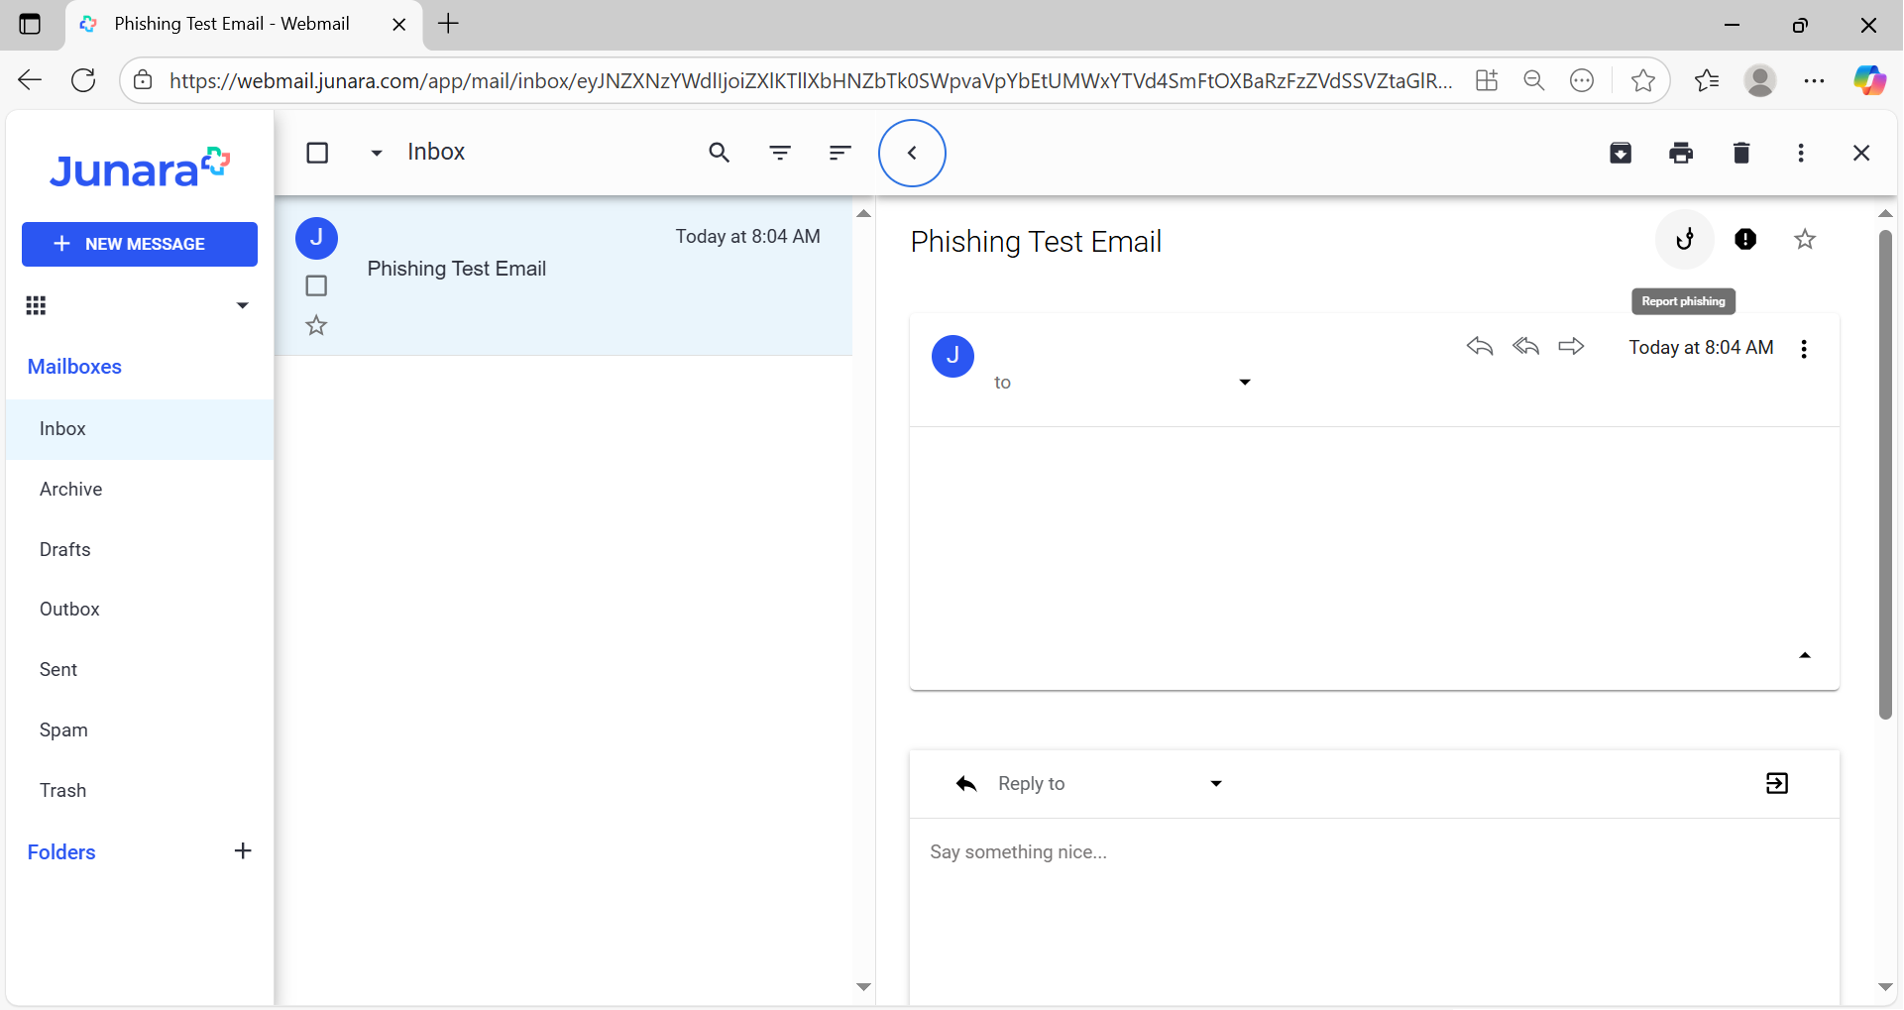Open the apps grid icon in sidebar
The height and width of the screenshot is (1010, 1904).
coord(36,305)
